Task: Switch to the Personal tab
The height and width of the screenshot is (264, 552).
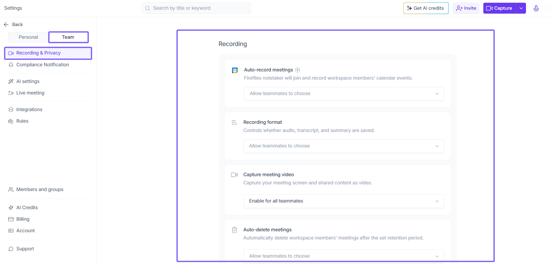Action: coord(28,37)
